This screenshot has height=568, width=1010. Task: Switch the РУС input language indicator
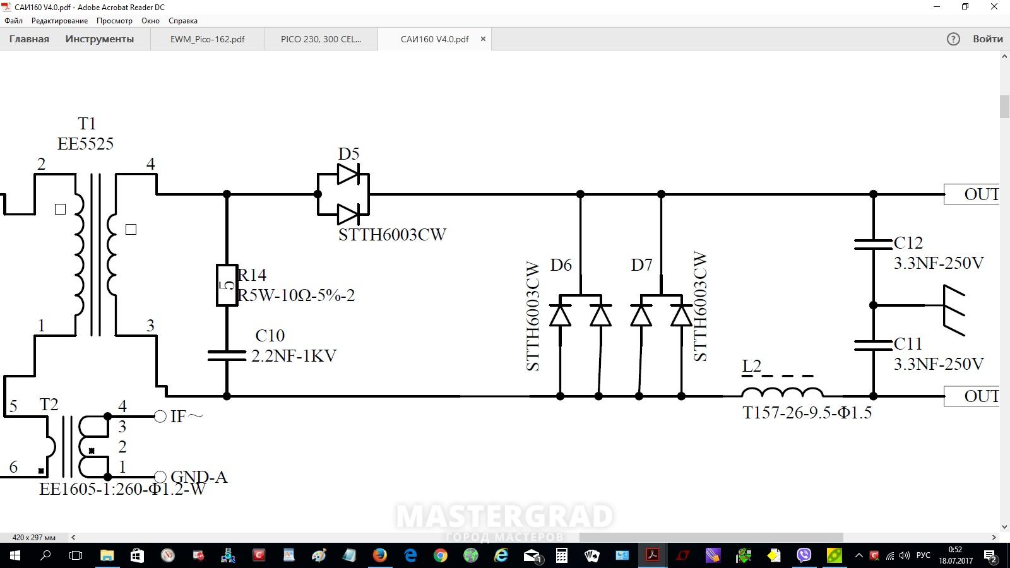click(x=924, y=555)
